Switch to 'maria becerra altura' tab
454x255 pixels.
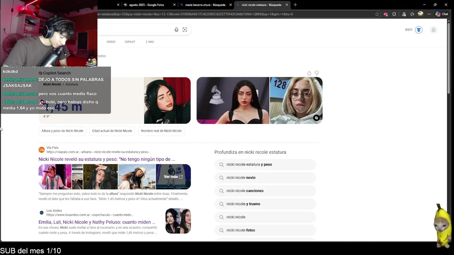[x=205, y=5]
